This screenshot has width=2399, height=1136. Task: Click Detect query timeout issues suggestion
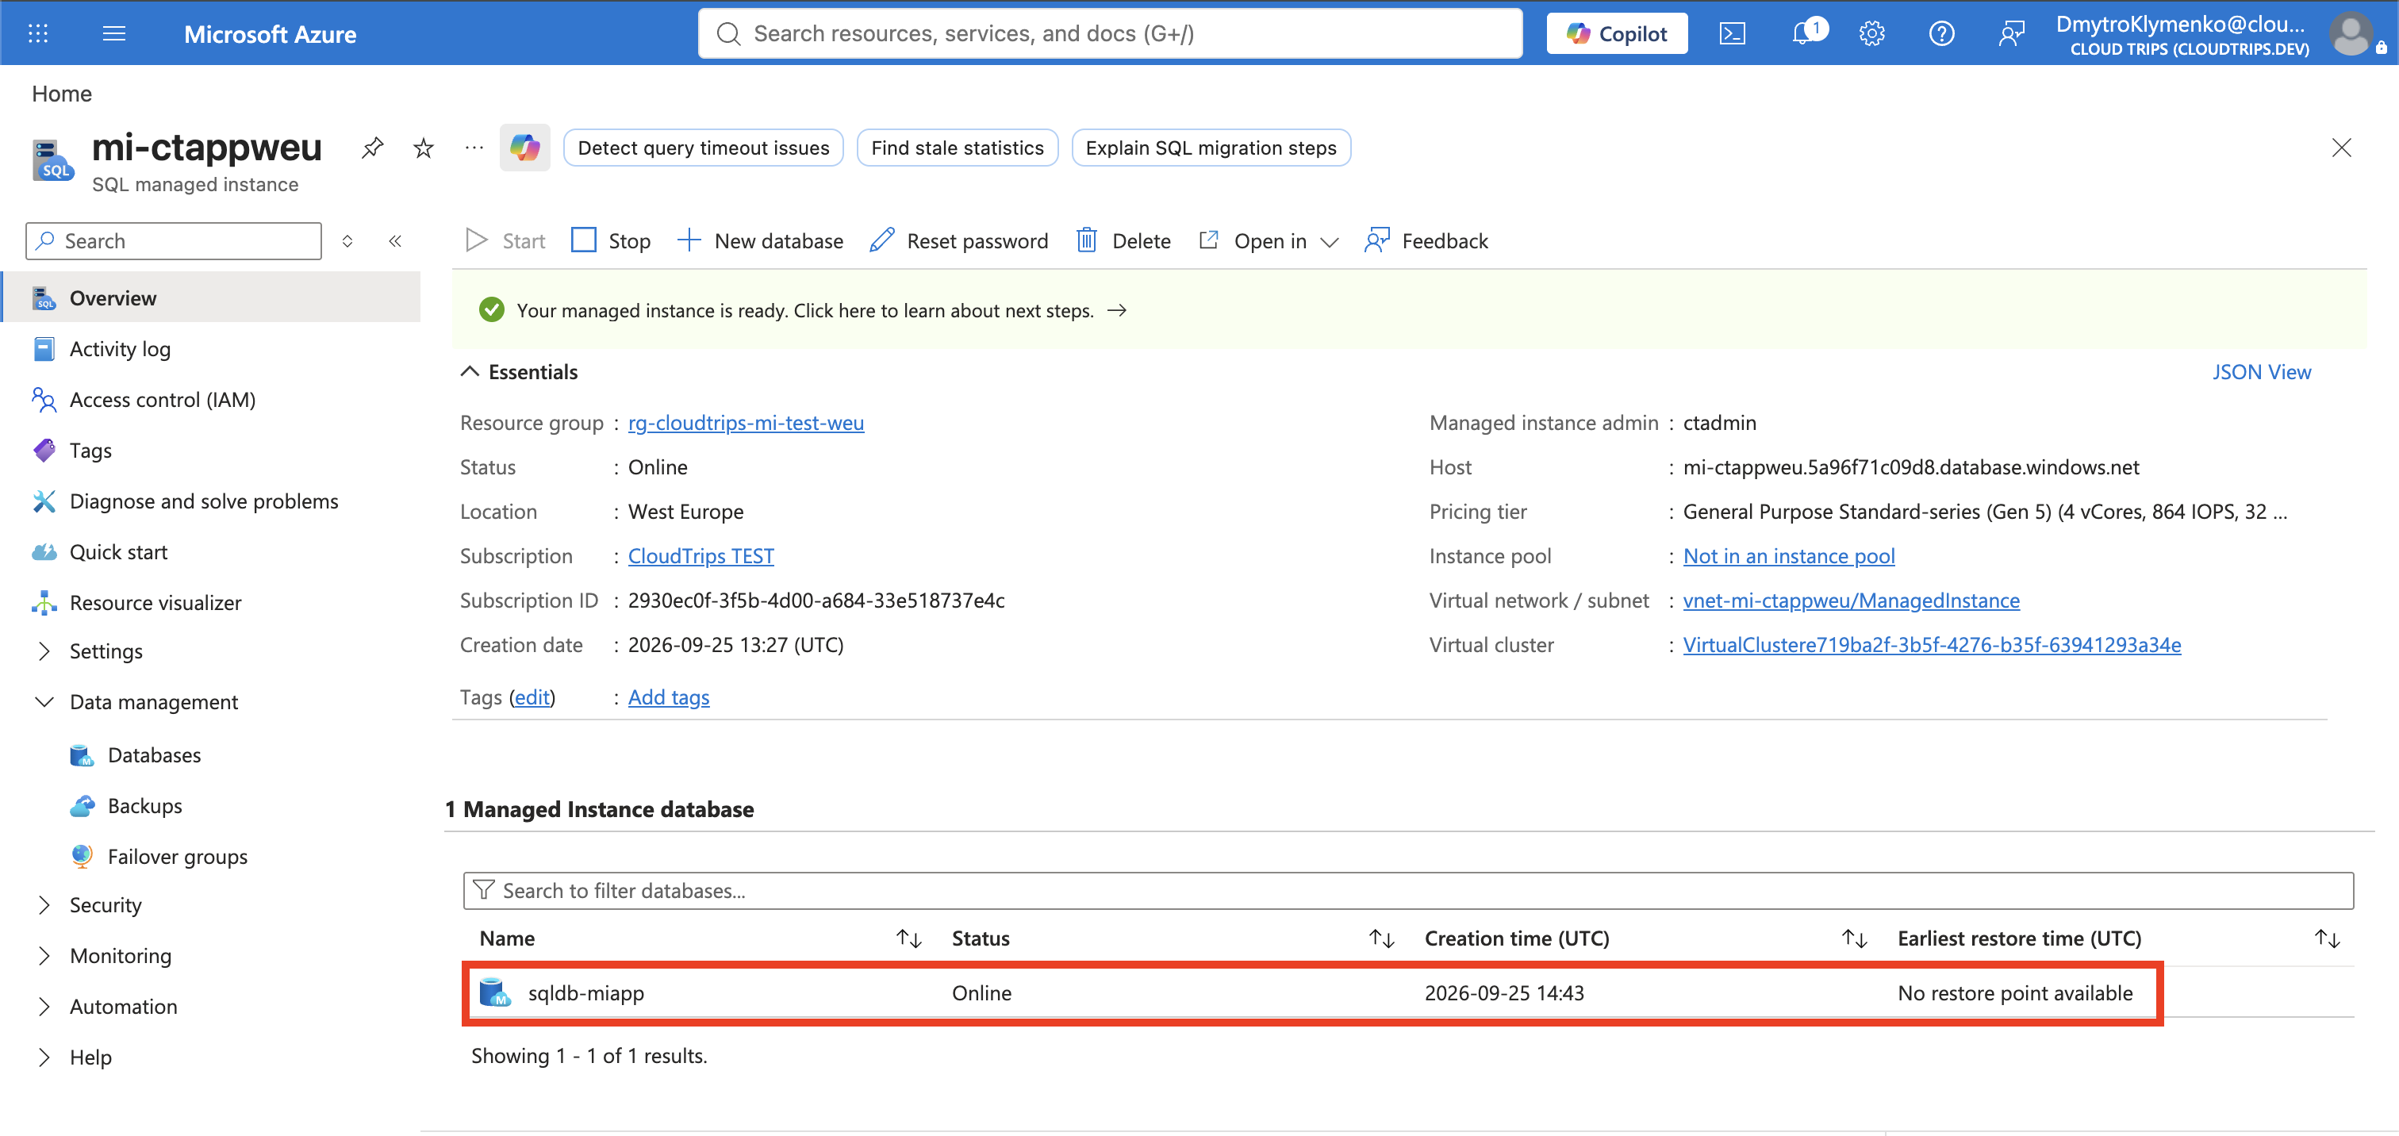pyautogui.click(x=703, y=147)
